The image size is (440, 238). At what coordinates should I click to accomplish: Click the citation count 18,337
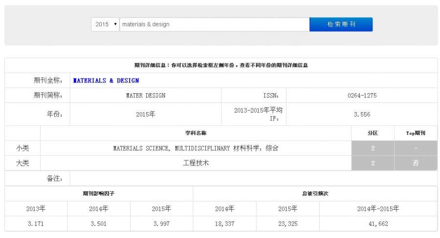224,224
